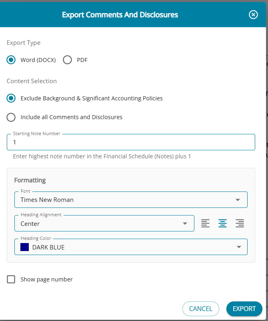The height and width of the screenshot is (321, 268).
Task: Choose Exclude Background & Significant Accounting Policies
Action: pyautogui.click(x=11, y=98)
